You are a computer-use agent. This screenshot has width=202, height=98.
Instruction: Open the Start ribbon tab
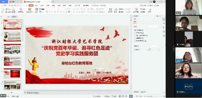coord(31,6)
